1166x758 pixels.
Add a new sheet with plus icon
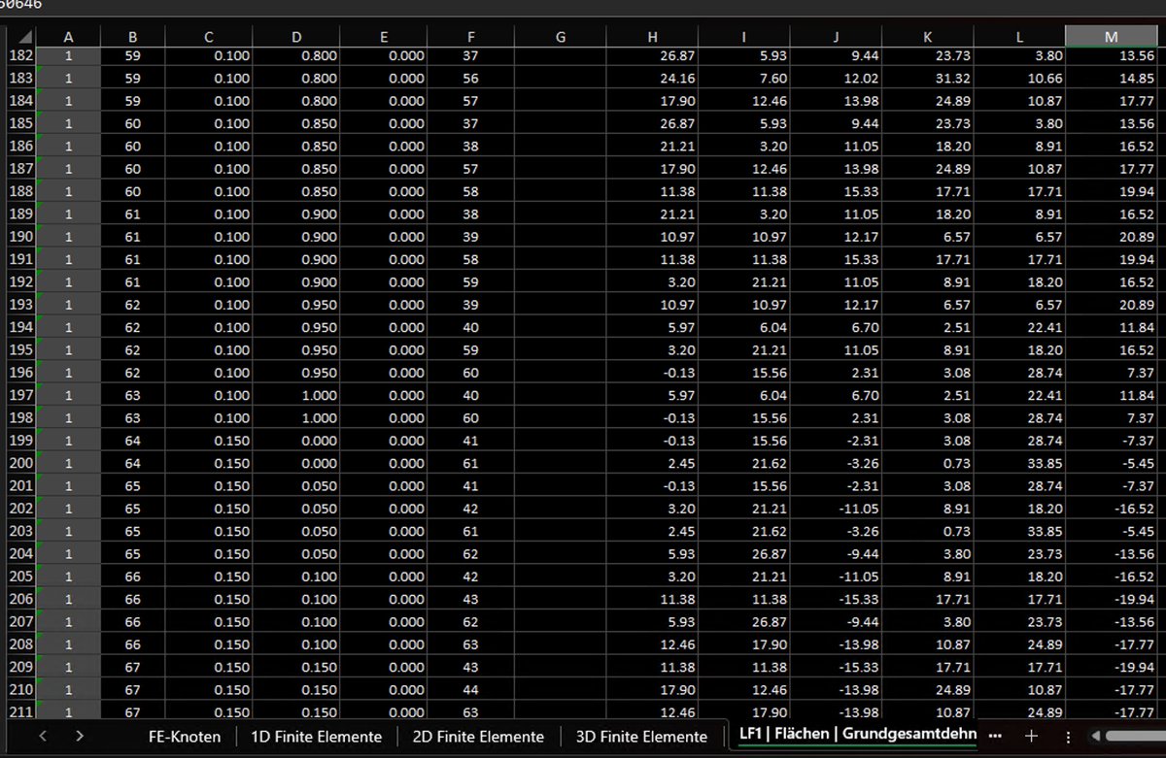tap(1031, 736)
